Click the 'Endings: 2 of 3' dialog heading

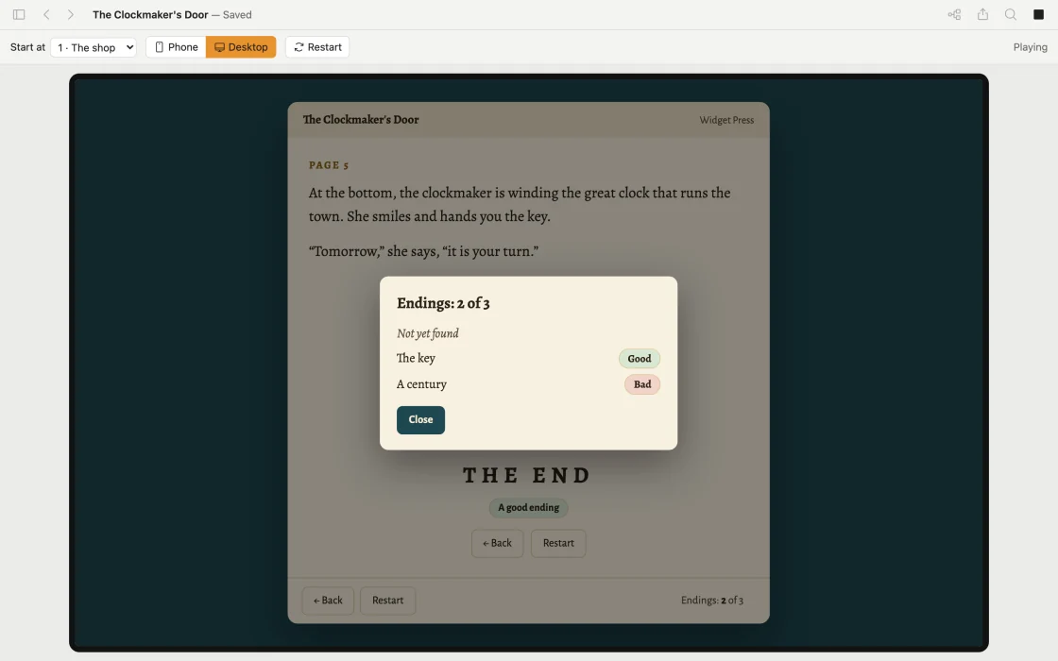pyautogui.click(x=443, y=303)
